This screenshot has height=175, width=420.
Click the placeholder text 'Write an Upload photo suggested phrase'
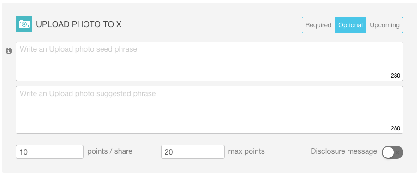point(88,94)
